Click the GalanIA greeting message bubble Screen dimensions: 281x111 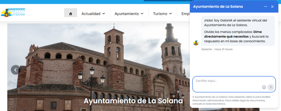tap(238, 31)
